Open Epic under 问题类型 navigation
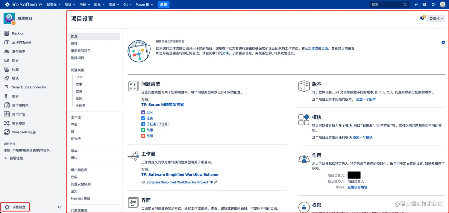 coord(79,77)
